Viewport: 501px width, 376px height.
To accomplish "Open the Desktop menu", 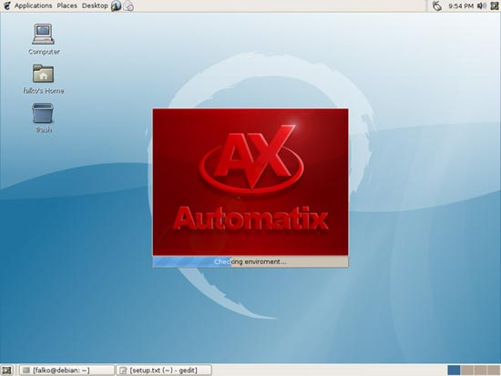I will [x=95, y=5].
